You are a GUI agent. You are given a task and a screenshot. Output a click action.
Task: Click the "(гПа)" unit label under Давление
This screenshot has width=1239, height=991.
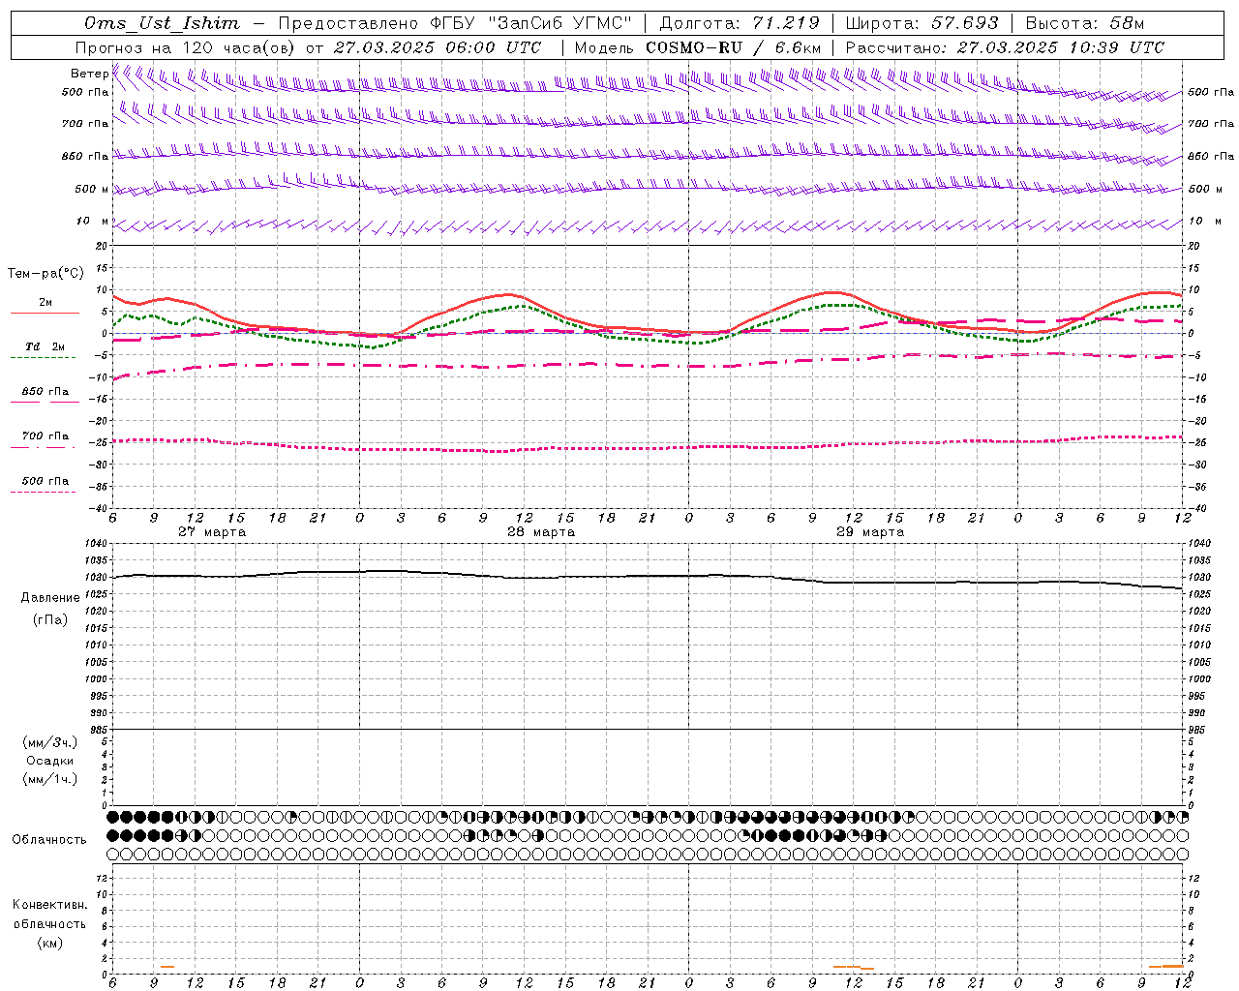tap(50, 619)
